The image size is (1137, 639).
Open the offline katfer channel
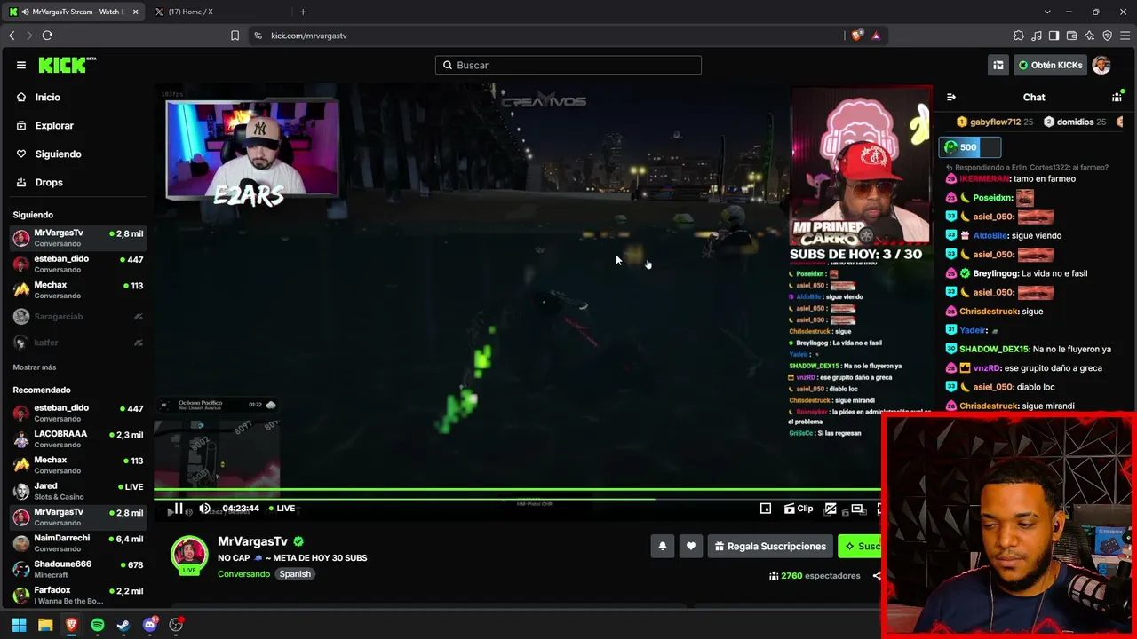[x=77, y=342]
